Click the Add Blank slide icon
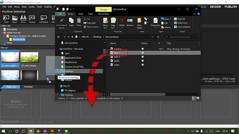 [x=44, y=18]
